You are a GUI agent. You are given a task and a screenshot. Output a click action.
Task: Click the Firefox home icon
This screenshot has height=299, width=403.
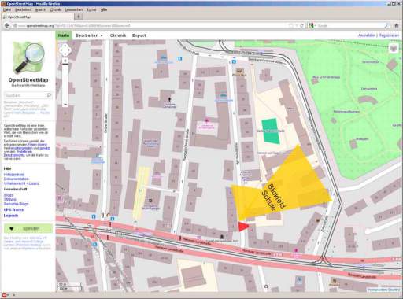point(397,25)
